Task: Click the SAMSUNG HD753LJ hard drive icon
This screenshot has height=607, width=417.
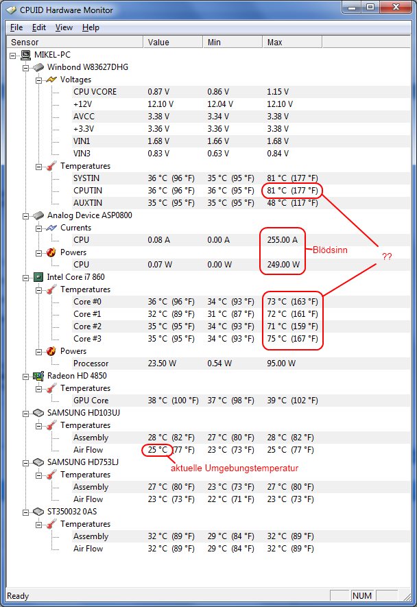Action: point(38,462)
